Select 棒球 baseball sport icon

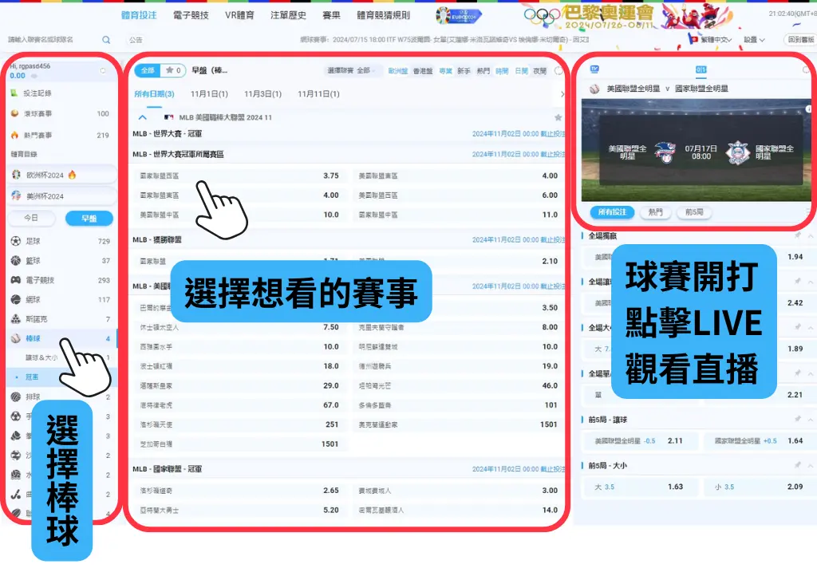click(16, 338)
